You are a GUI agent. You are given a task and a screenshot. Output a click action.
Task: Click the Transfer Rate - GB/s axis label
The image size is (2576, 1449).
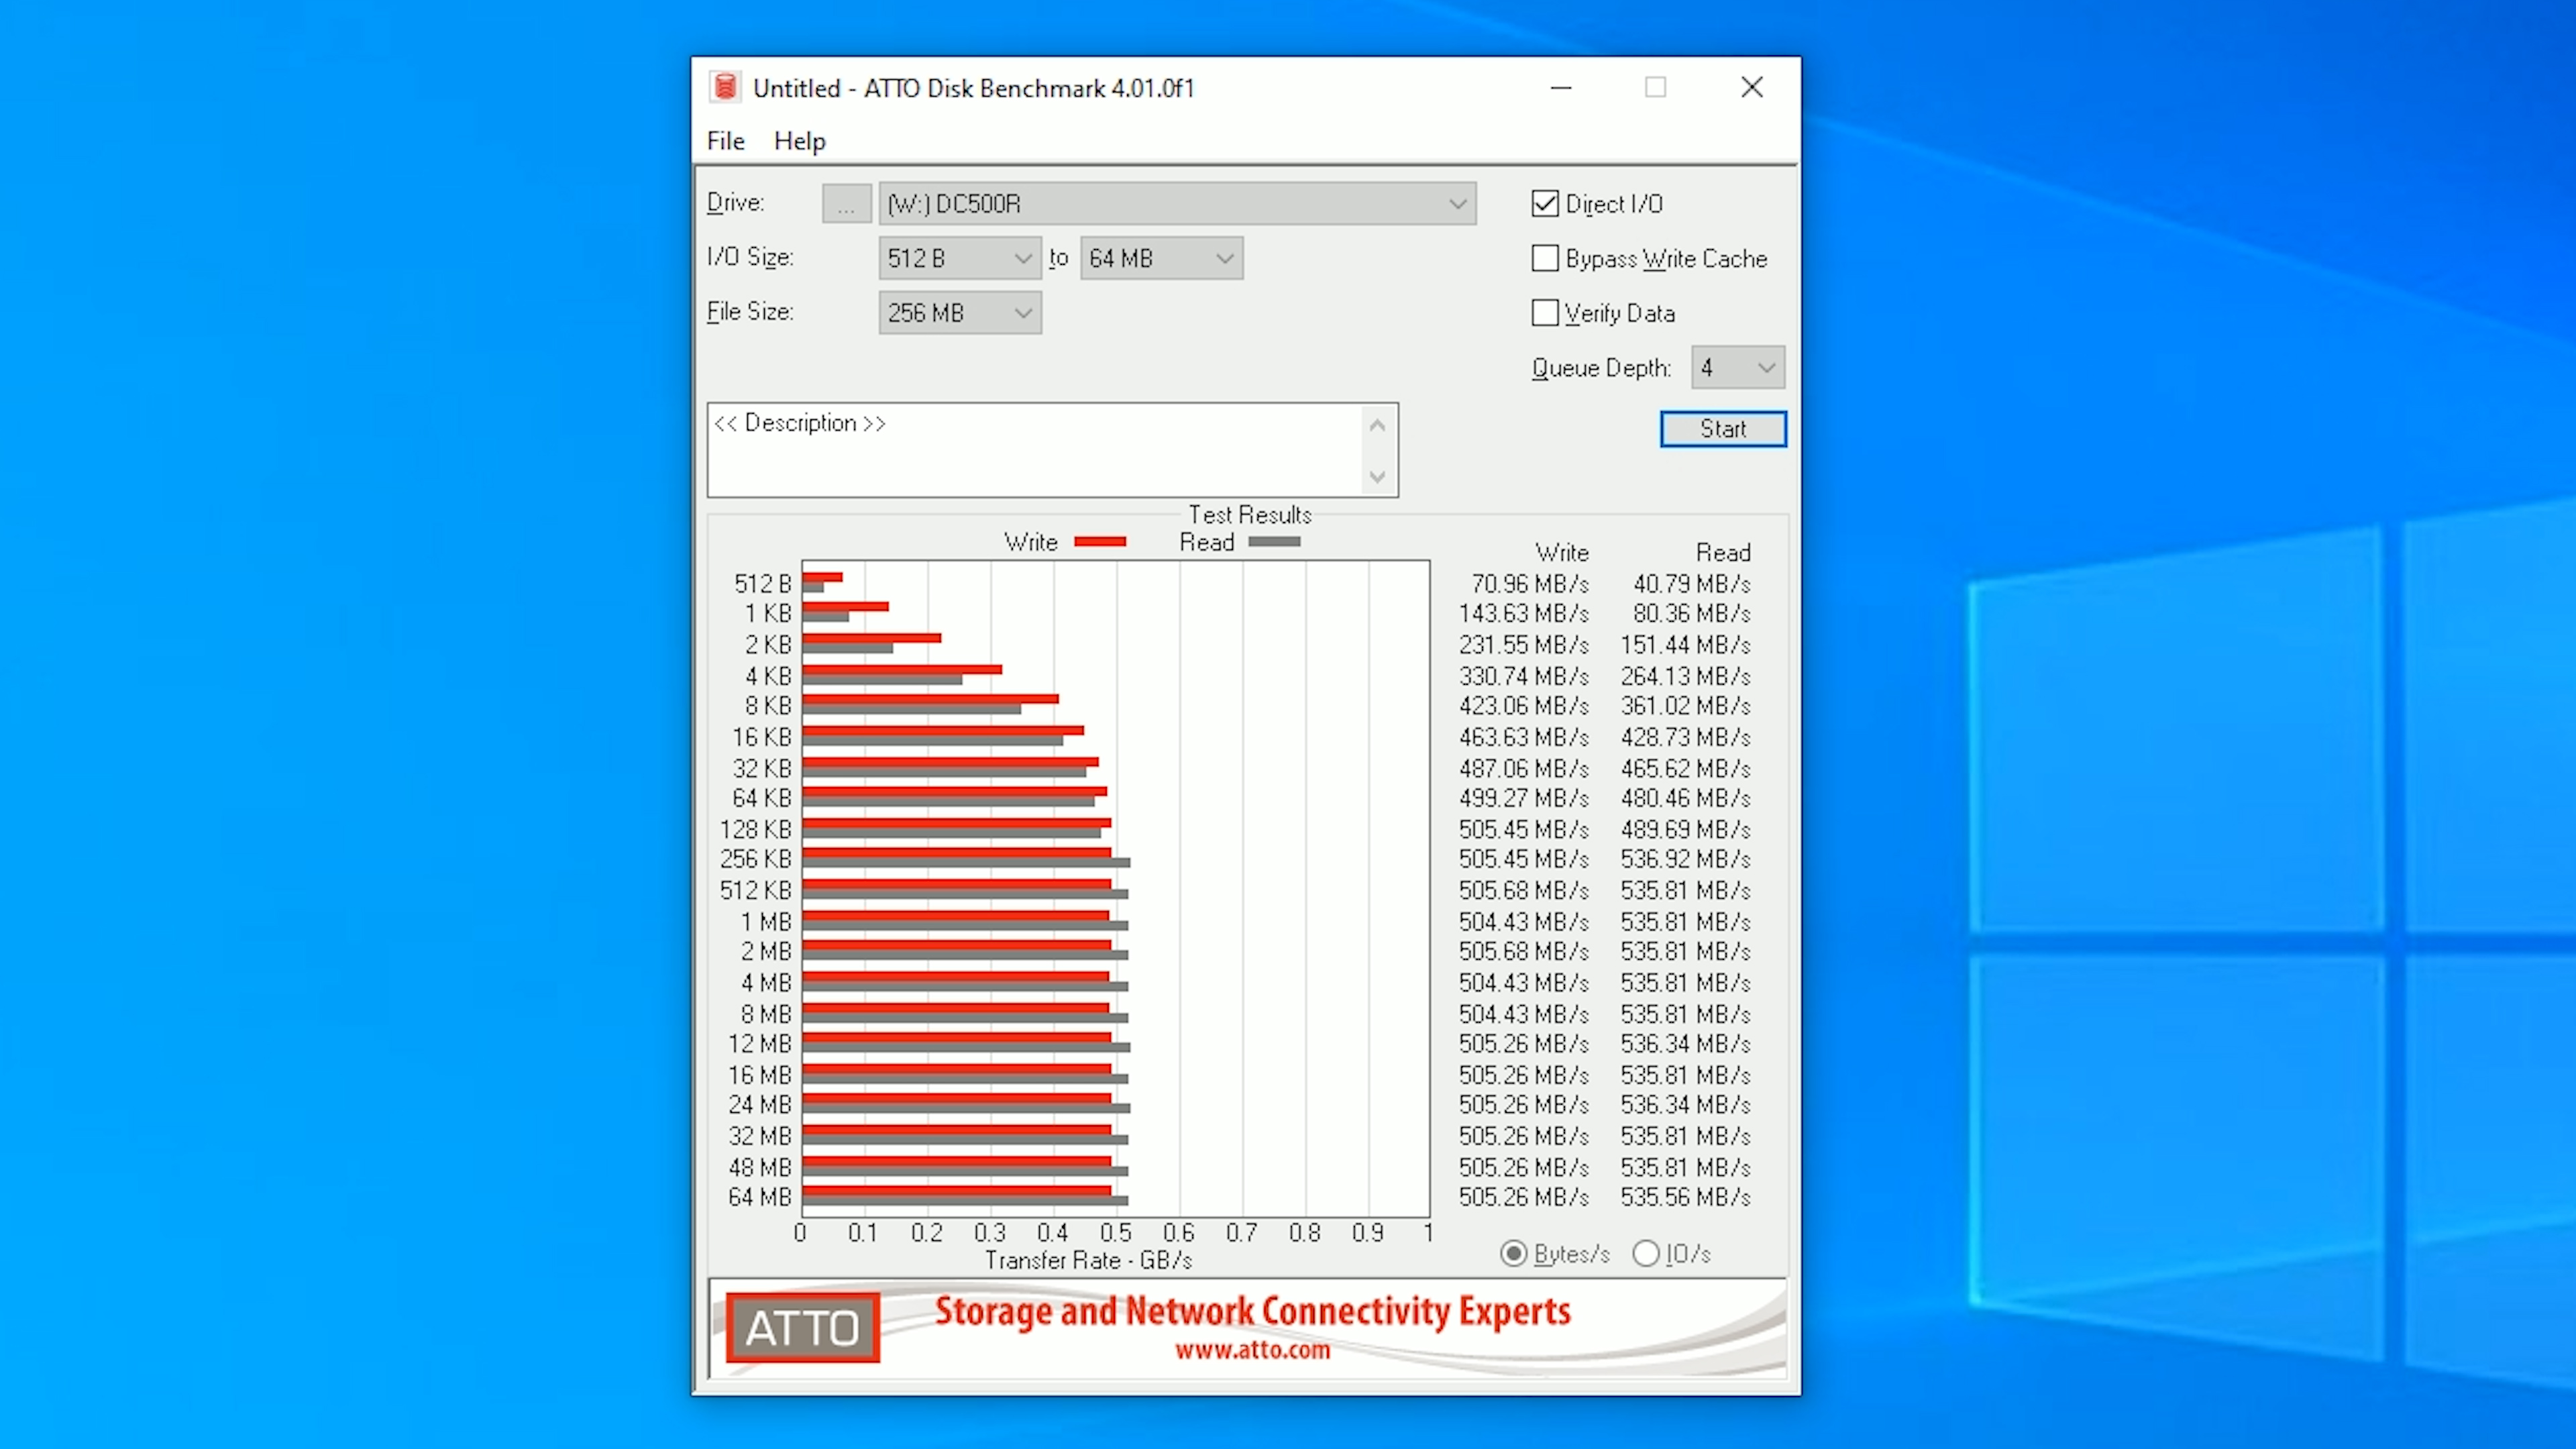(1088, 1260)
